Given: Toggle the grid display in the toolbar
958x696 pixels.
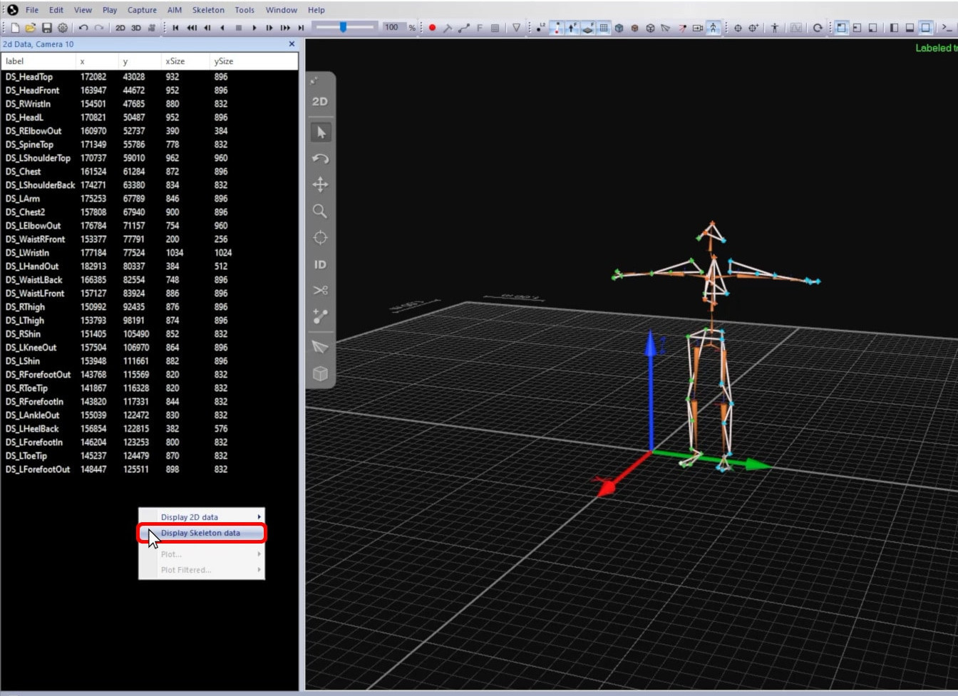Looking at the screenshot, I should point(604,28).
